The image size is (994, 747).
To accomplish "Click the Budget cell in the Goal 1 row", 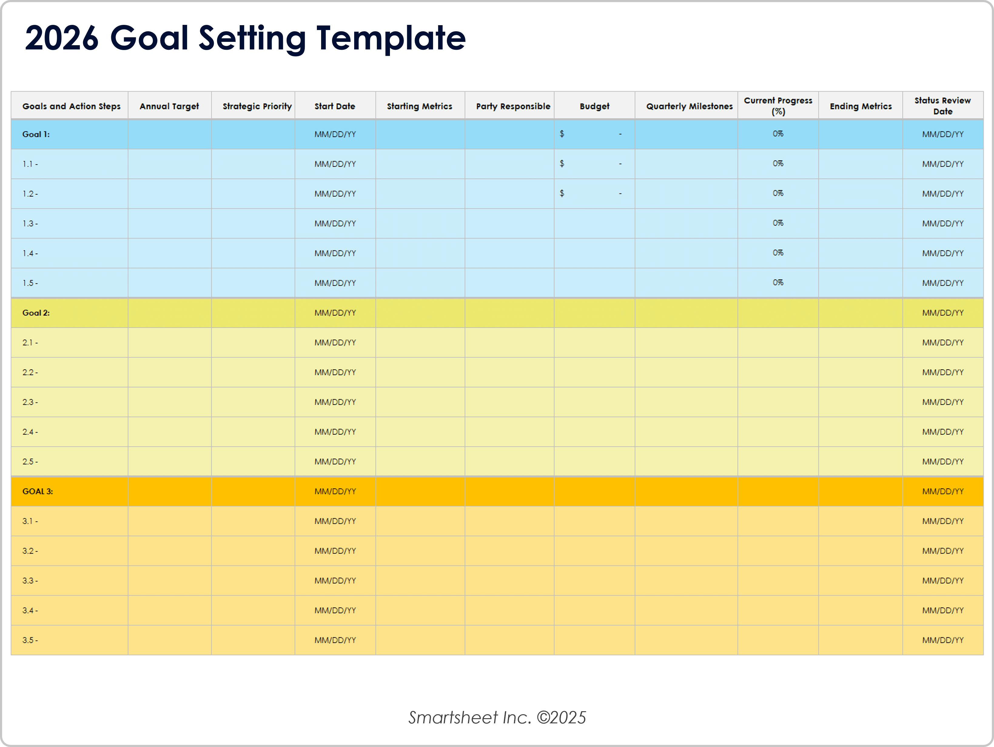I will (x=594, y=134).
